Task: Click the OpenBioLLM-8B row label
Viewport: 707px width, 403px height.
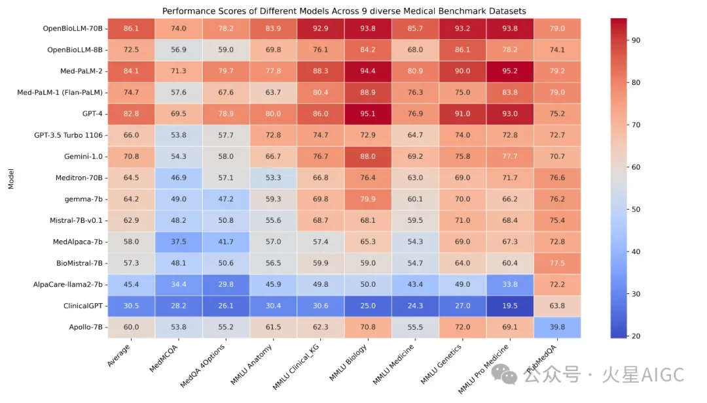Action: pos(75,50)
